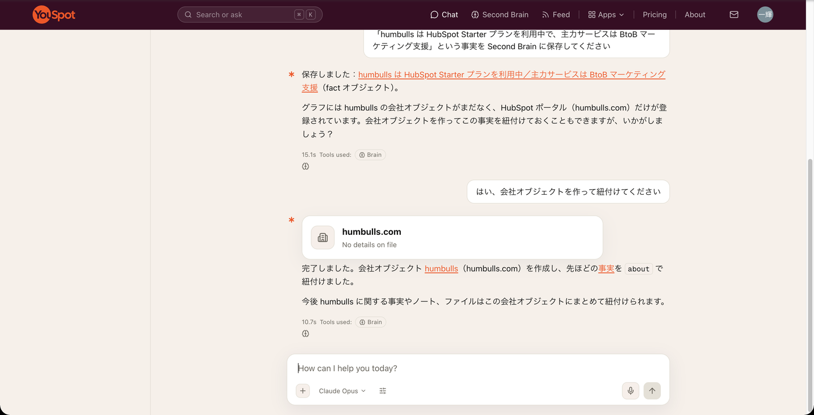Open the About page
Screen dimensions: 814x415
click(695, 15)
